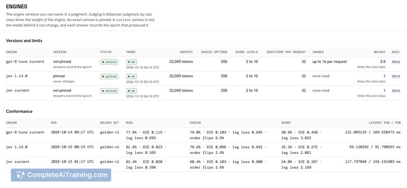The width and height of the screenshot is (407, 188).
Task: Click score result 34.0% · ECE 0.297
Action: click(x=299, y=162)
